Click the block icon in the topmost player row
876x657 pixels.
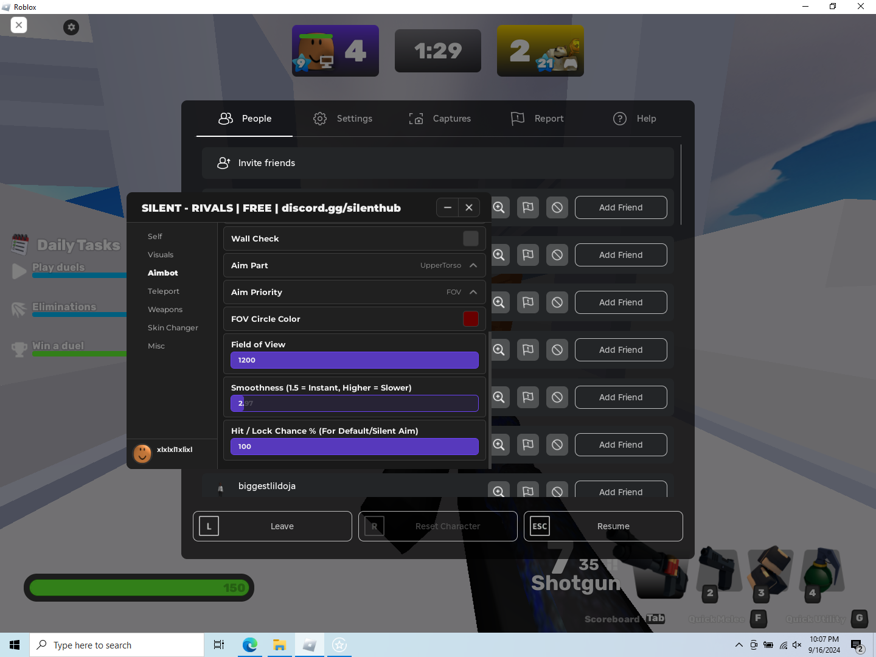coord(557,207)
